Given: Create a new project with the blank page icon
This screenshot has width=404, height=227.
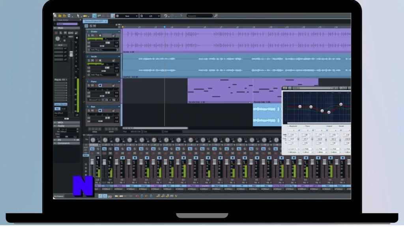Looking at the screenshot, I should (55, 16).
